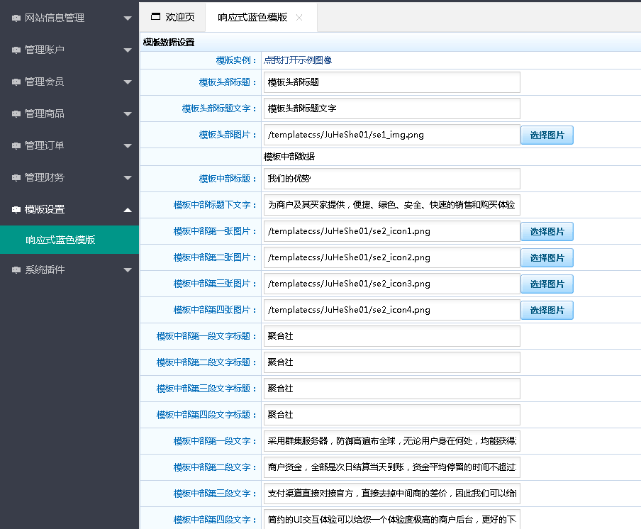Click the 管理商品 sidebar icon
This screenshot has width=641, height=529.
(x=16, y=113)
